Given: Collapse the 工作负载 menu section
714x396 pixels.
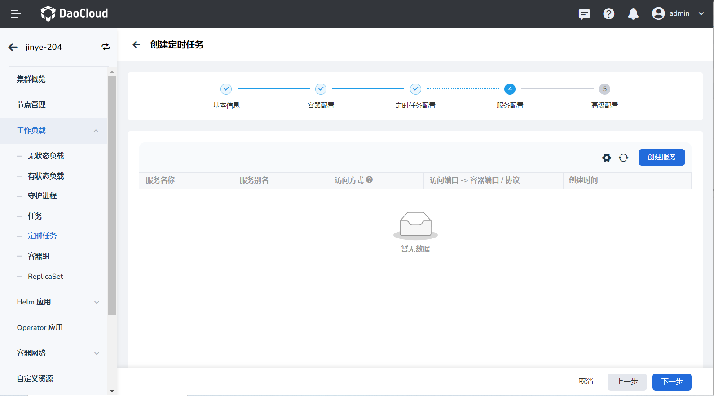Looking at the screenshot, I should (96, 131).
